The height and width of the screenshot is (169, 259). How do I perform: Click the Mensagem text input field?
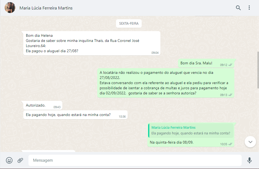coord(135,160)
